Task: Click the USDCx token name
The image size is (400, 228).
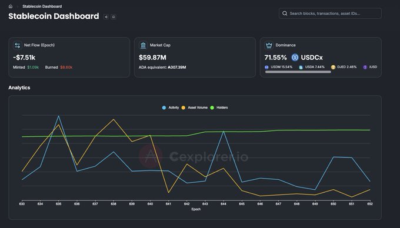Action: point(312,58)
